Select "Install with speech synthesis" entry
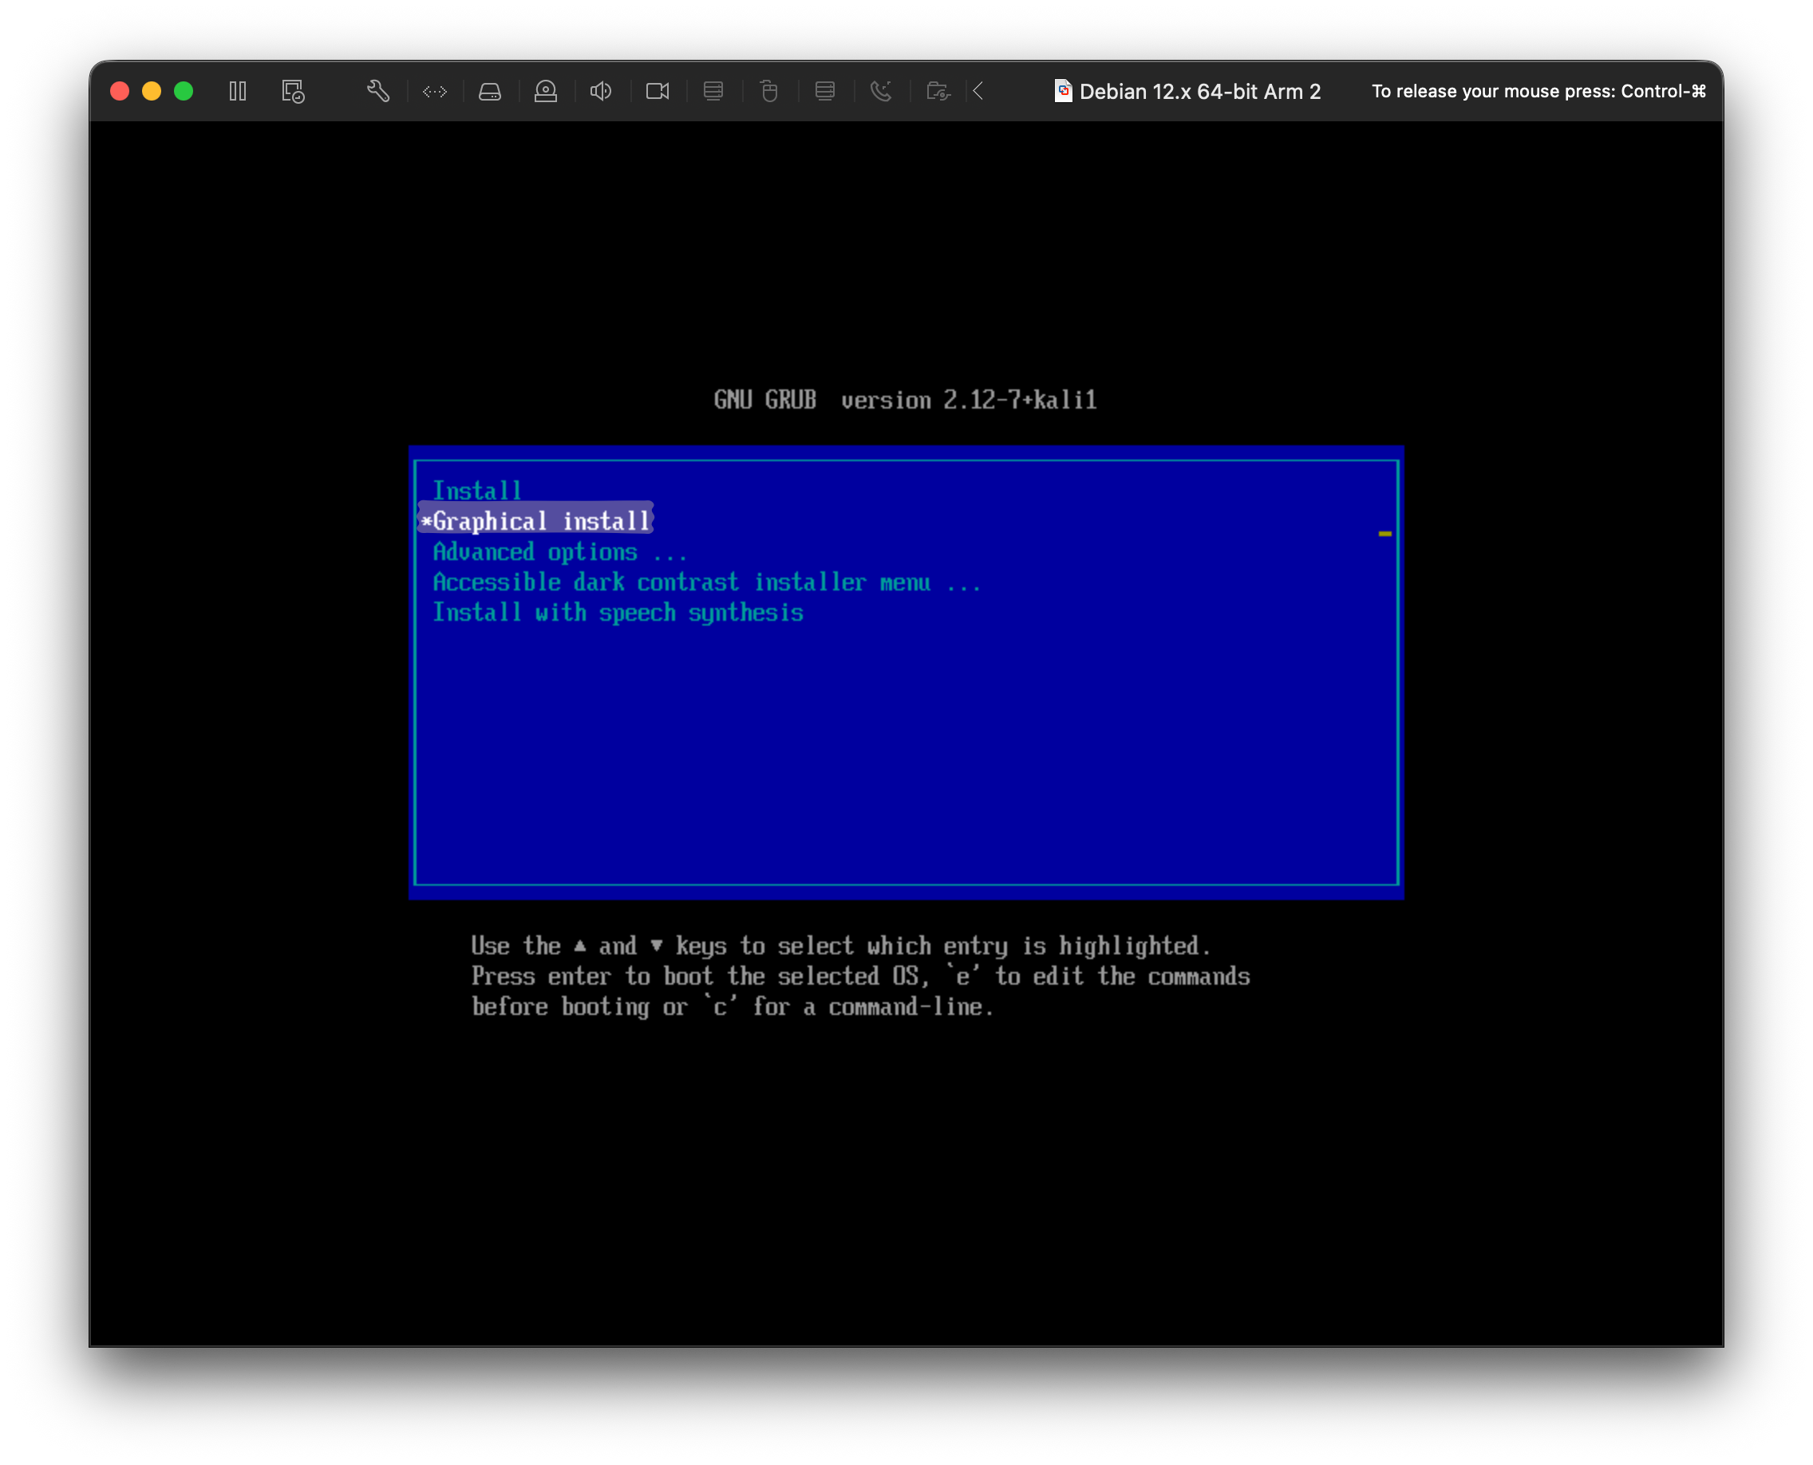 coord(618,613)
